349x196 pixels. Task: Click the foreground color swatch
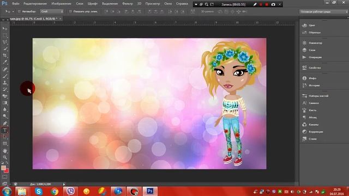(3, 168)
